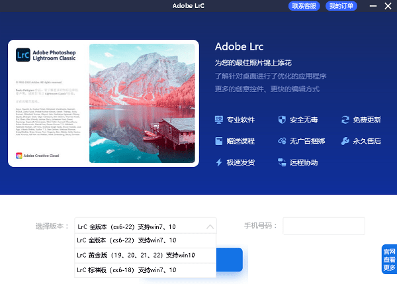Click the 官网查看更多 side tab
Image resolution: width=397 pixels, height=298 pixels.
point(389,260)
